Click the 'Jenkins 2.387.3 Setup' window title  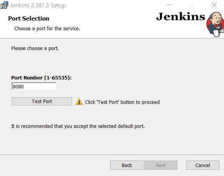pyautogui.click(x=38, y=5)
